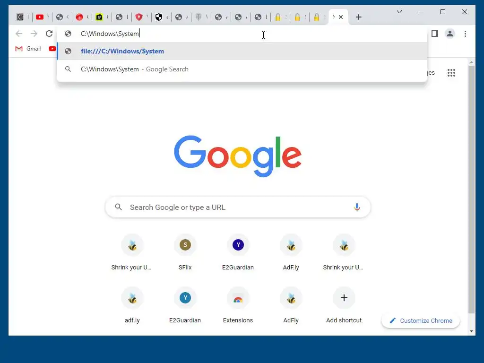The image size is (484, 363).
Task: Click the address bar containing C:\Windows\System
Action: [242, 34]
